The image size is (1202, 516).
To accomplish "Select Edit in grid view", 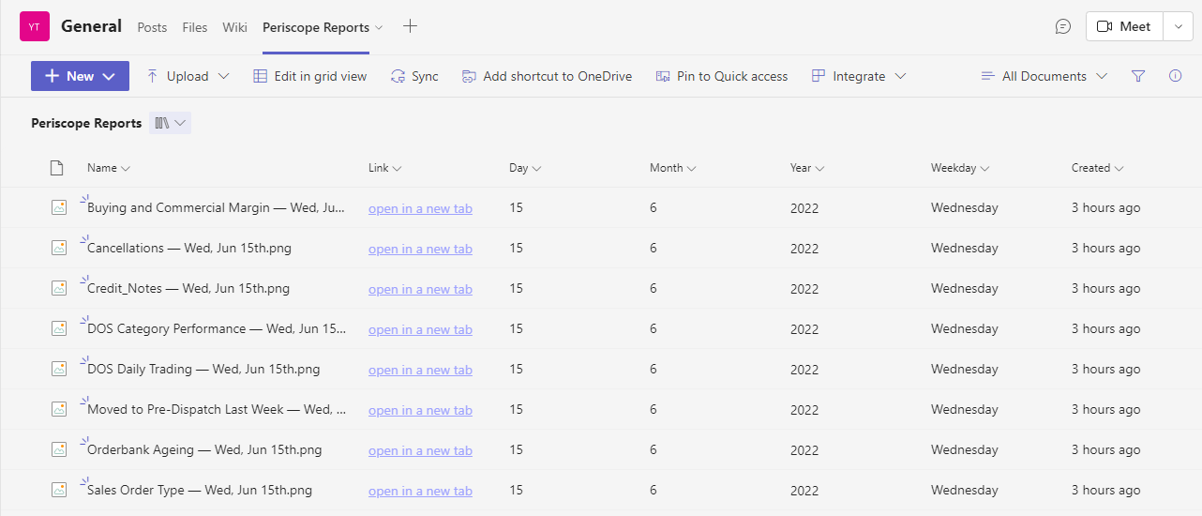I will 310,76.
